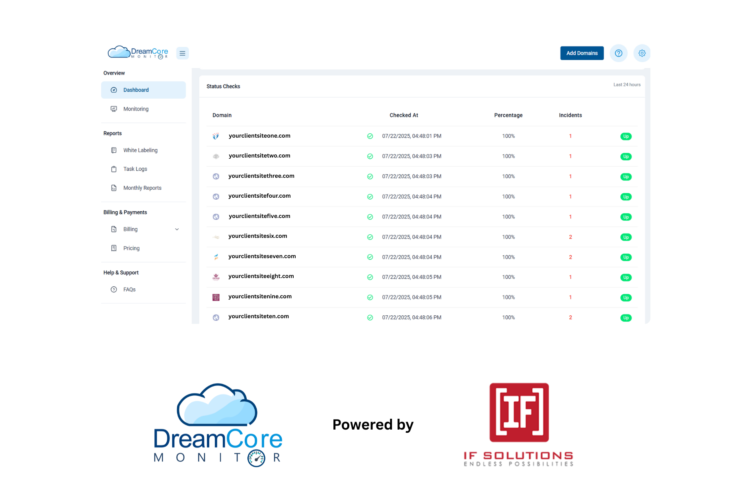Click the White Labeling icon
Screen dimensions: 746x494
(x=114, y=150)
